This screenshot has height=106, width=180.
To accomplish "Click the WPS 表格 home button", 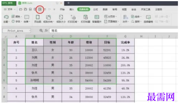I will (9, 3).
